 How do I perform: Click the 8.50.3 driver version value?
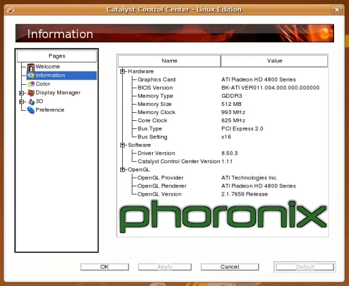[229, 153]
